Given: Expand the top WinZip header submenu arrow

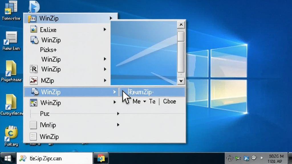Looking at the screenshot, I should (x=111, y=18).
